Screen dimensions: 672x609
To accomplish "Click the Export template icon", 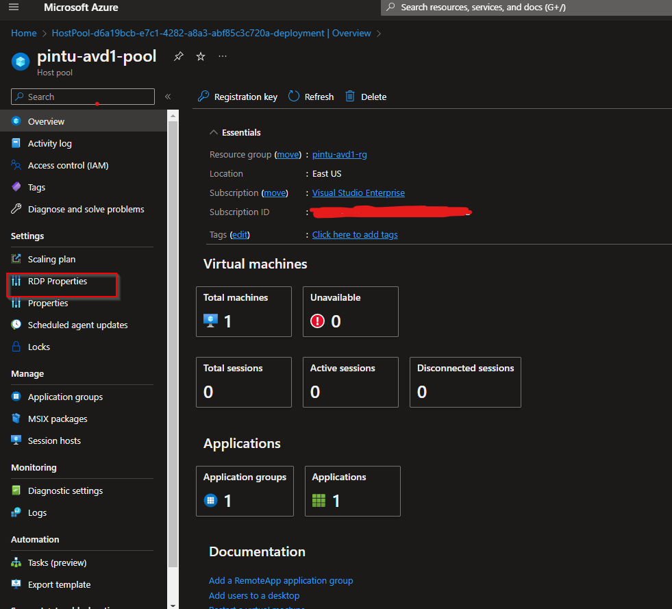I will [16, 584].
